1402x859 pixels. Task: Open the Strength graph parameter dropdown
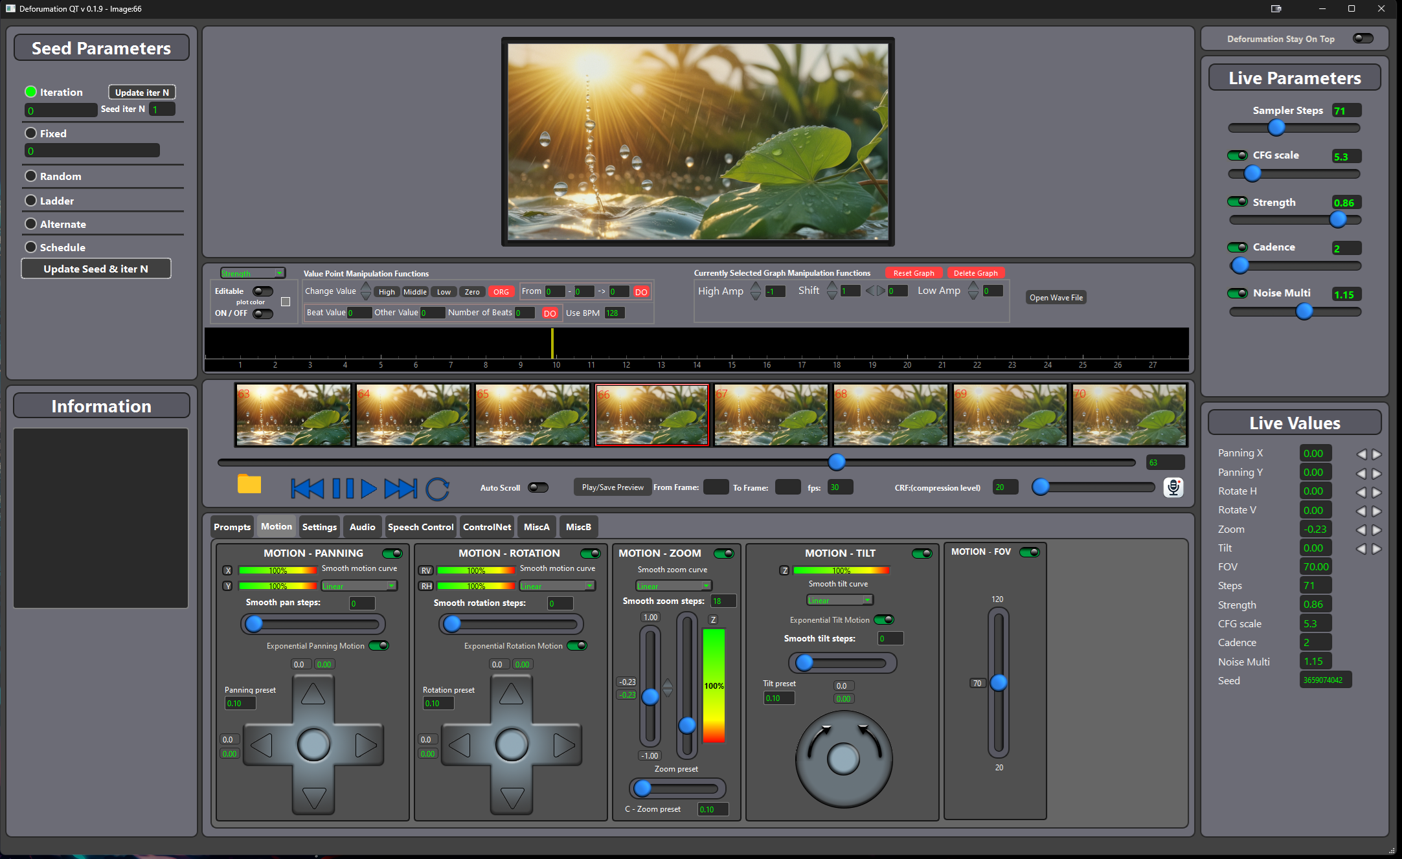point(253,273)
